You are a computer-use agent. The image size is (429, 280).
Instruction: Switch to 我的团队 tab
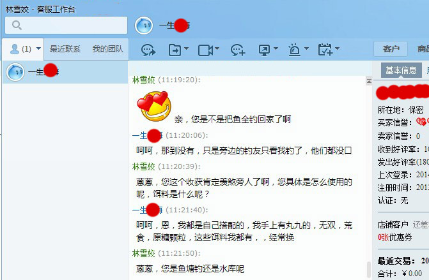coord(108,49)
